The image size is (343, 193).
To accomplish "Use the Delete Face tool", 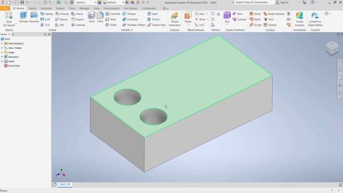I will click(x=156, y=25).
